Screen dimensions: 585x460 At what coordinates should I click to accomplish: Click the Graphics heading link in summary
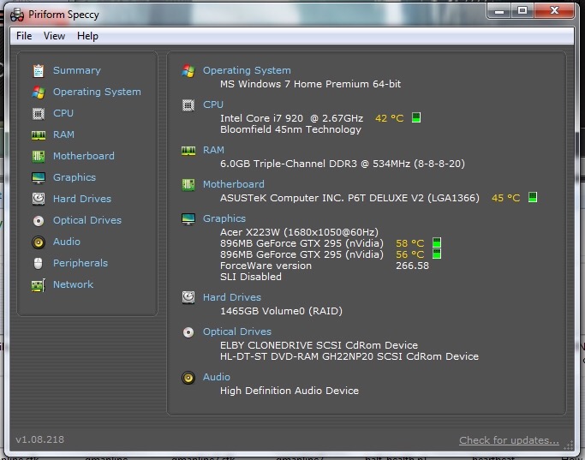(x=224, y=218)
